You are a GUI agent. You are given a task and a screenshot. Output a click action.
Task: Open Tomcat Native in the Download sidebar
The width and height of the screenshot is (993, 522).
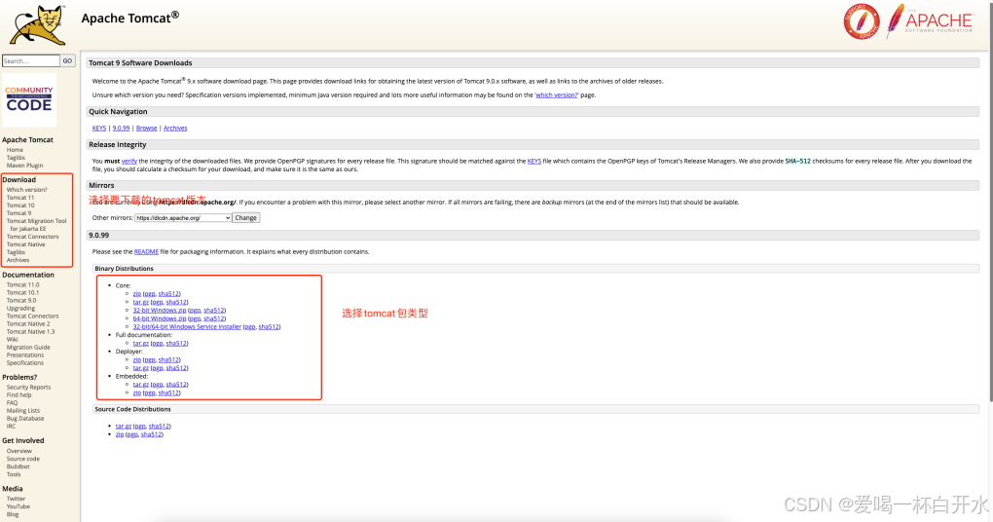point(25,244)
